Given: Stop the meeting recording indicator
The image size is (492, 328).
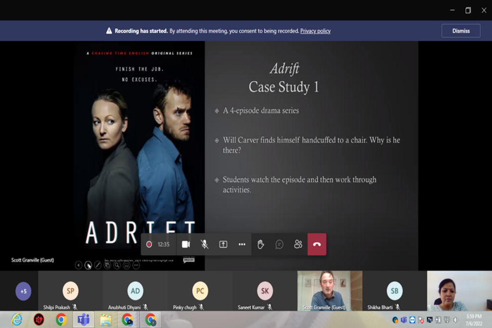Looking at the screenshot, I should pyautogui.click(x=149, y=244).
